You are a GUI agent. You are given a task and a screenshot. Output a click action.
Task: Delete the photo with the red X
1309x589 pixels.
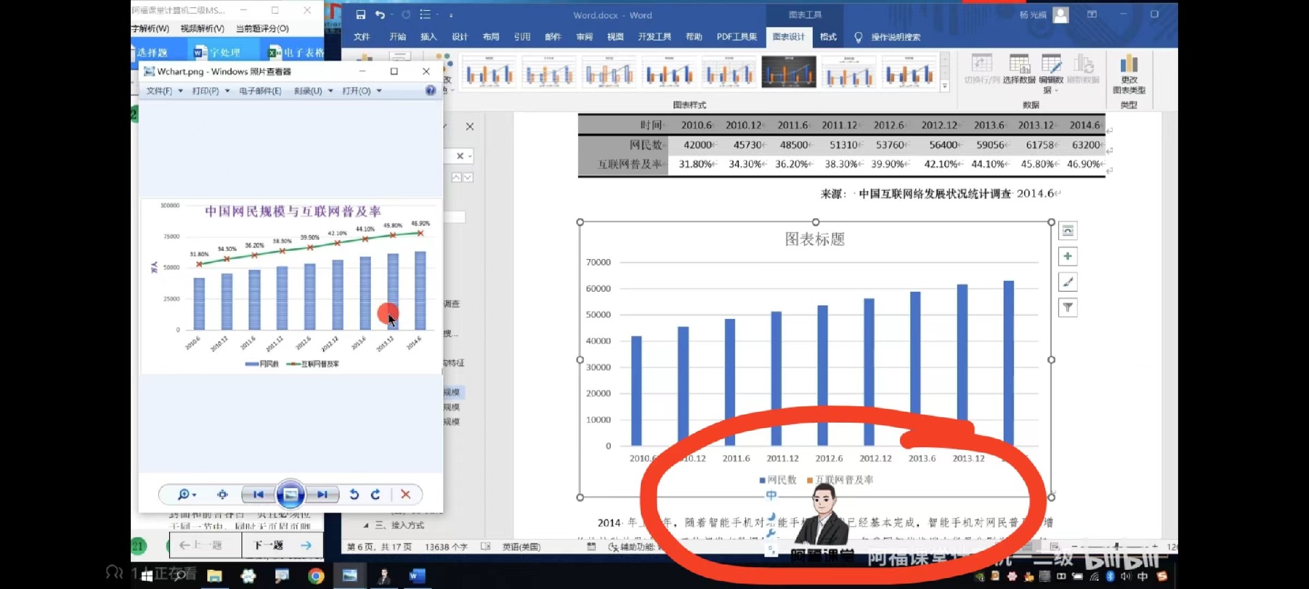point(406,494)
